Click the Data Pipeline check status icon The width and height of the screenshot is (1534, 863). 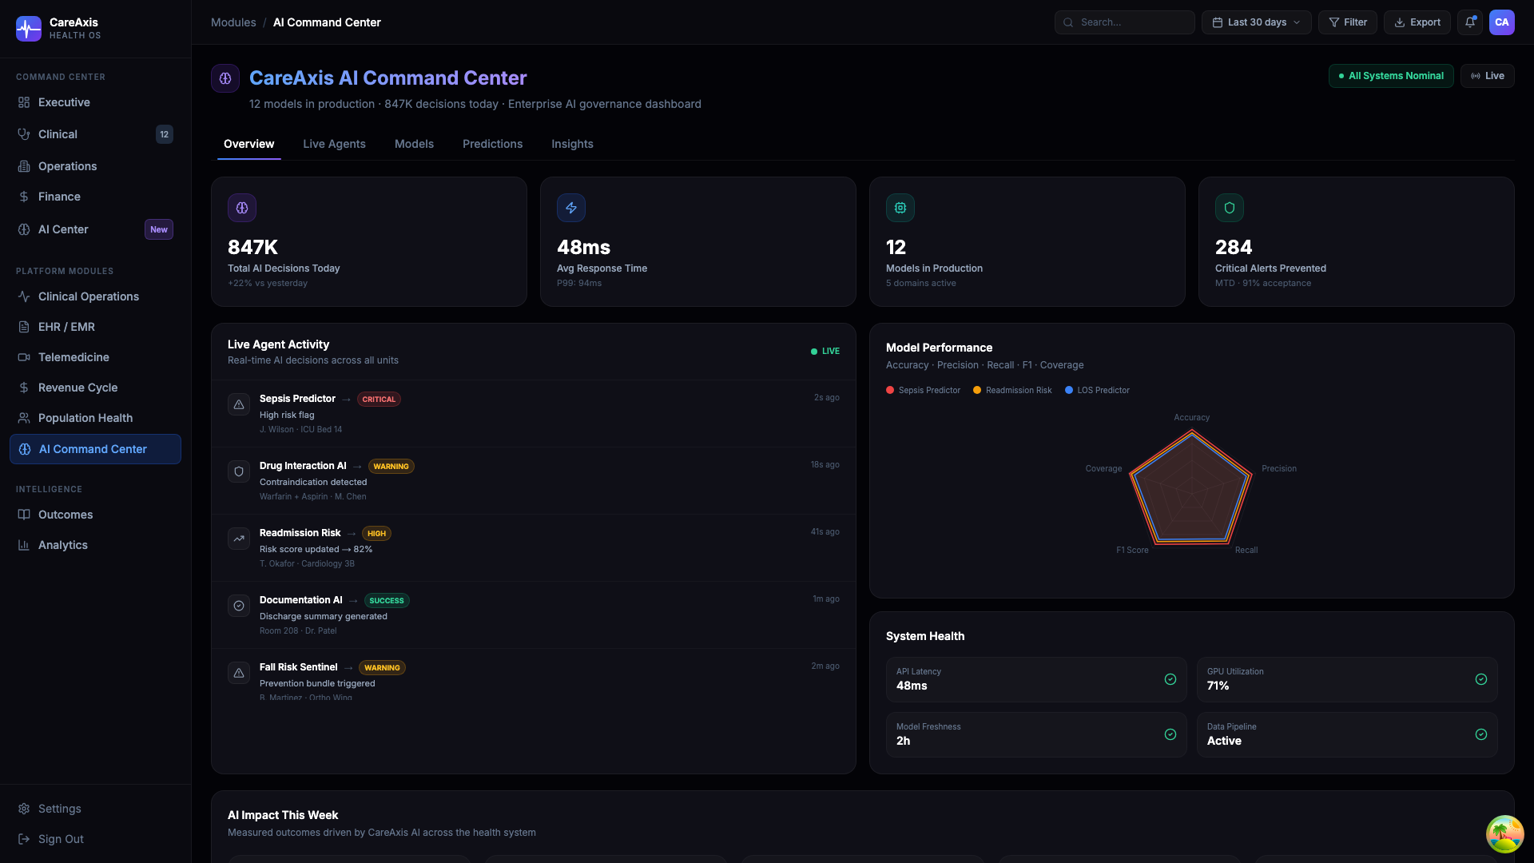(x=1481, y=734)
